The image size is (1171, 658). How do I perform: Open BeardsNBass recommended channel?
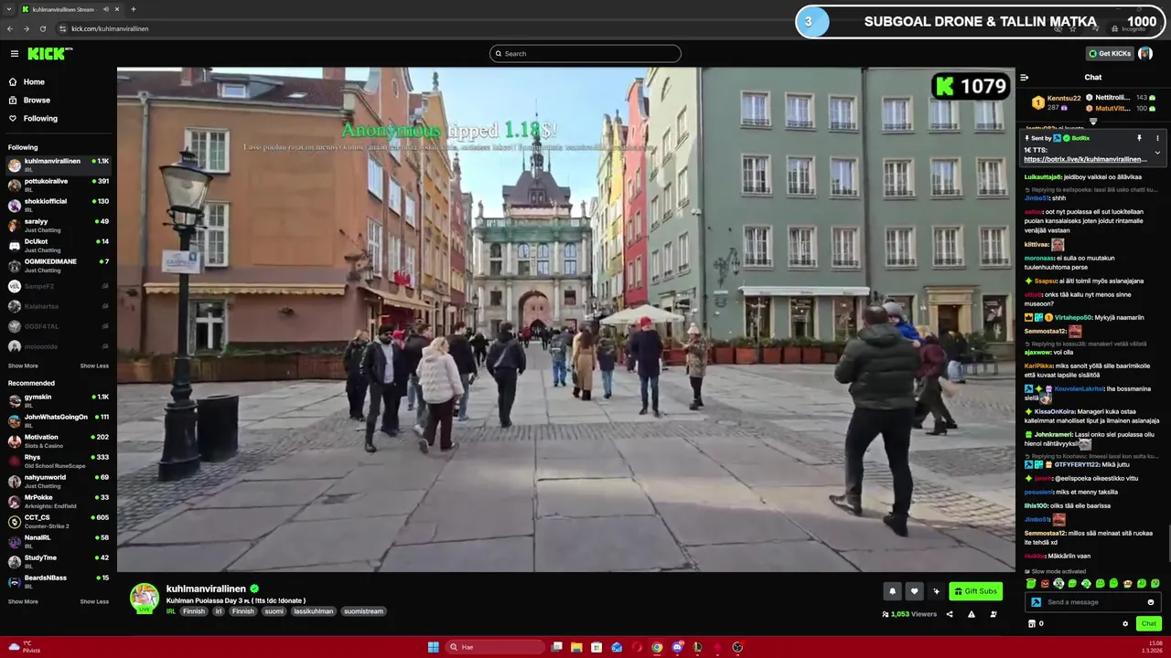[59, 581]
